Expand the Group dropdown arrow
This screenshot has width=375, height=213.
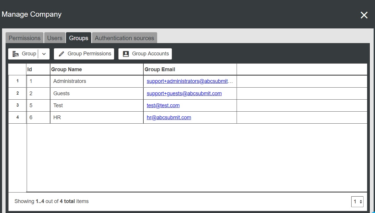pos(44,54)
